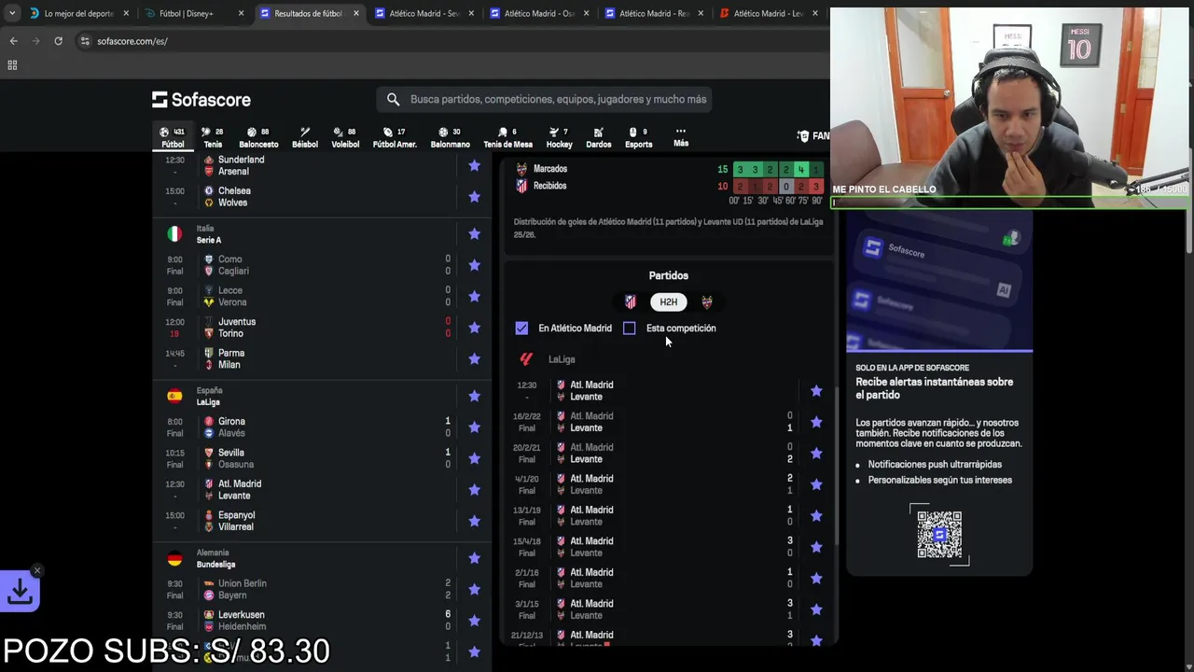Favorite the 20/2/21 H2H match
The width and height of the screenshot is (1194, 672).
point(816,454)
